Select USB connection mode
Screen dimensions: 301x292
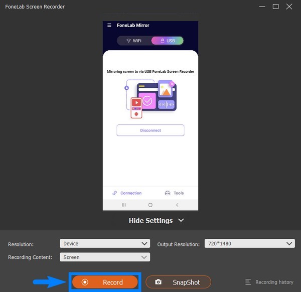tap(168, 41)
